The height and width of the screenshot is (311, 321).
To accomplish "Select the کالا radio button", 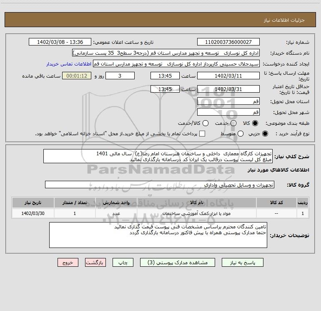I will [255, 123].
